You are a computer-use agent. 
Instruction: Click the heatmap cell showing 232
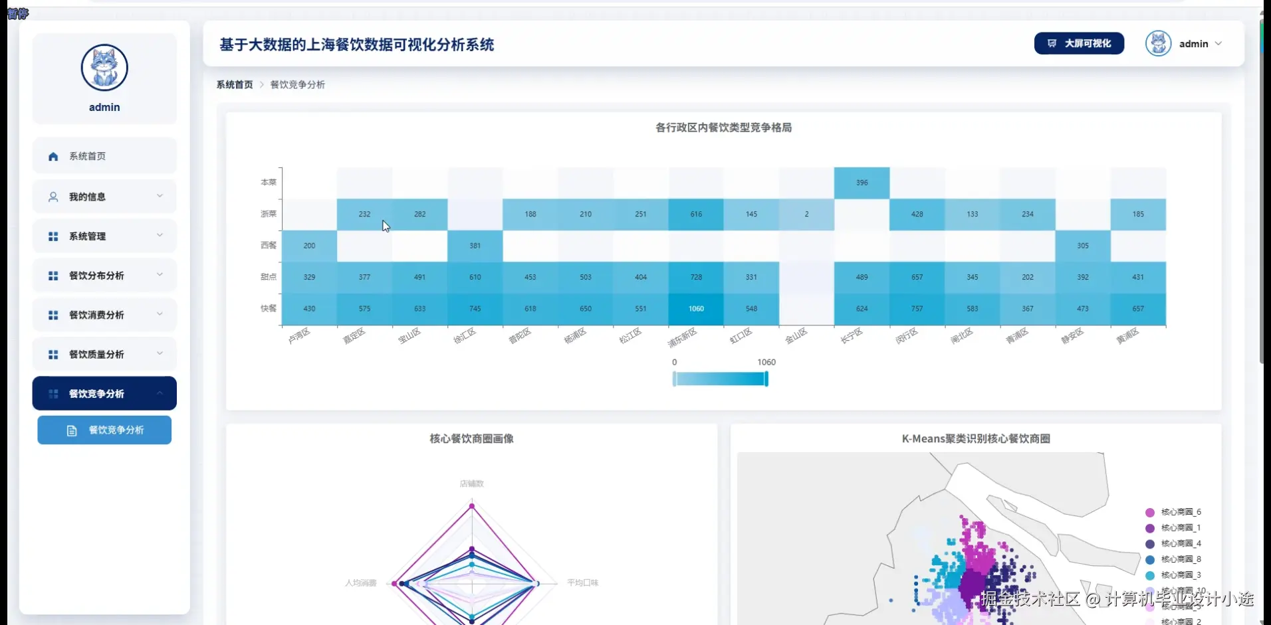[364, 215]
